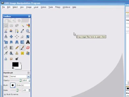The height and width of the screenshot is (97, 129).
Task: Select the Measure compass tool
Action: 6,37
